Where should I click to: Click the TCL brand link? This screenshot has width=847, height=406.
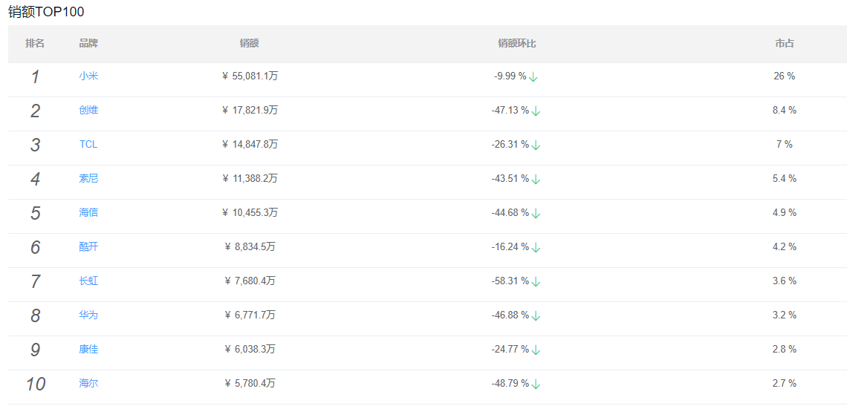click(x=88, y=145)
